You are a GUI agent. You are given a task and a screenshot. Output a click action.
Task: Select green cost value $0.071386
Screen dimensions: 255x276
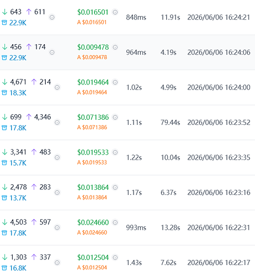pyautogui.click(x=93, y=117)
